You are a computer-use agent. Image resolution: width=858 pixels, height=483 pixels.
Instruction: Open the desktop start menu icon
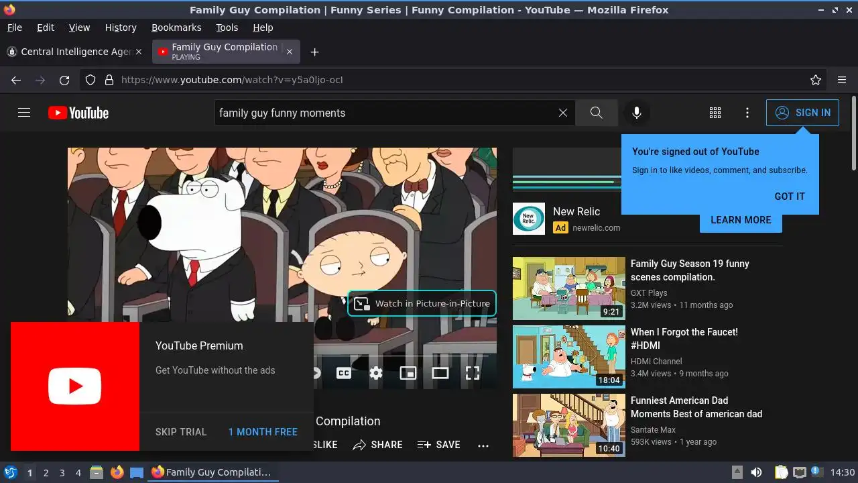(x=10, y=472)
